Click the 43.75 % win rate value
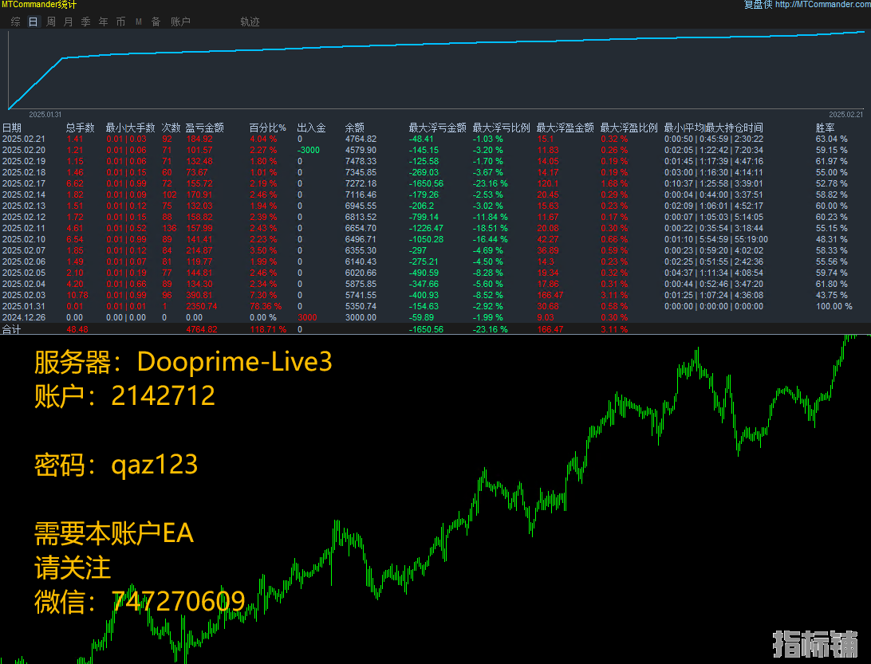Viewport: 871px width, 664px height. click(x=832, y=295)
